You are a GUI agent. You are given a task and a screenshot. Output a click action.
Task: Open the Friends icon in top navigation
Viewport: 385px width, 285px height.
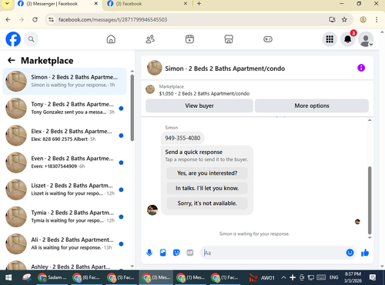click(150, 39)
